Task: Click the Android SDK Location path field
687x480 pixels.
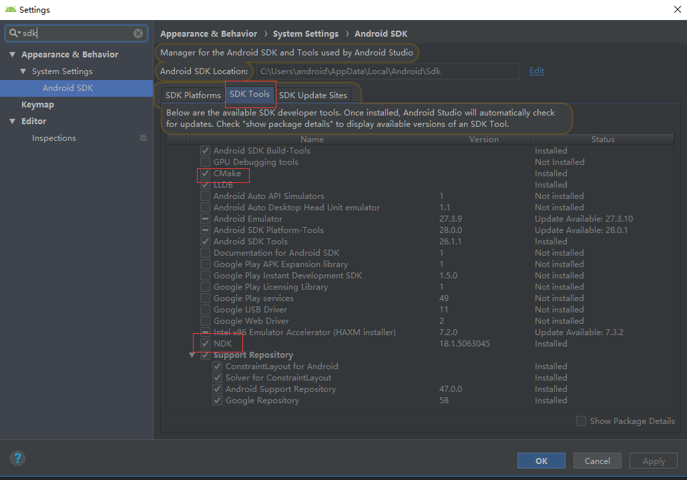Action: pyautogui.click(x=388, y=71)
